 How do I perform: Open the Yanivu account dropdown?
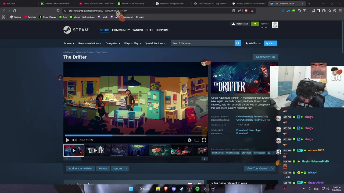tap(265, 24)
